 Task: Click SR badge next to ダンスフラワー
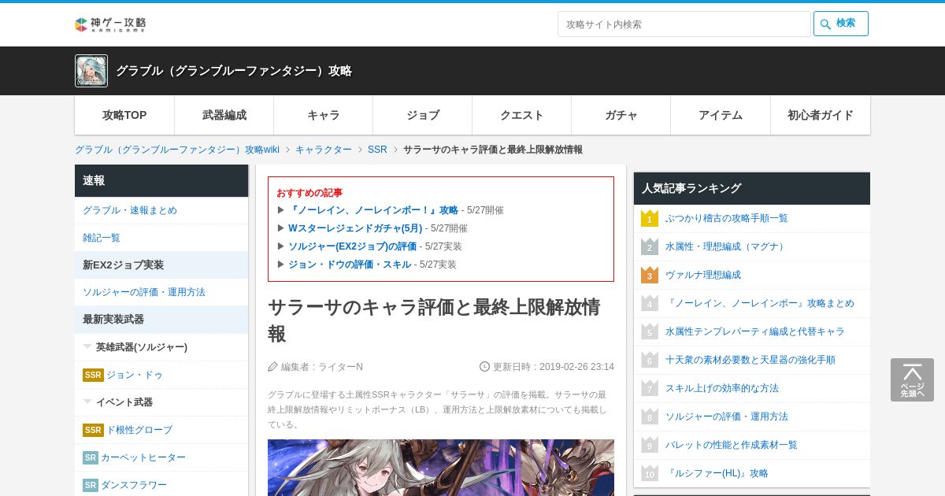click(91, 485)
